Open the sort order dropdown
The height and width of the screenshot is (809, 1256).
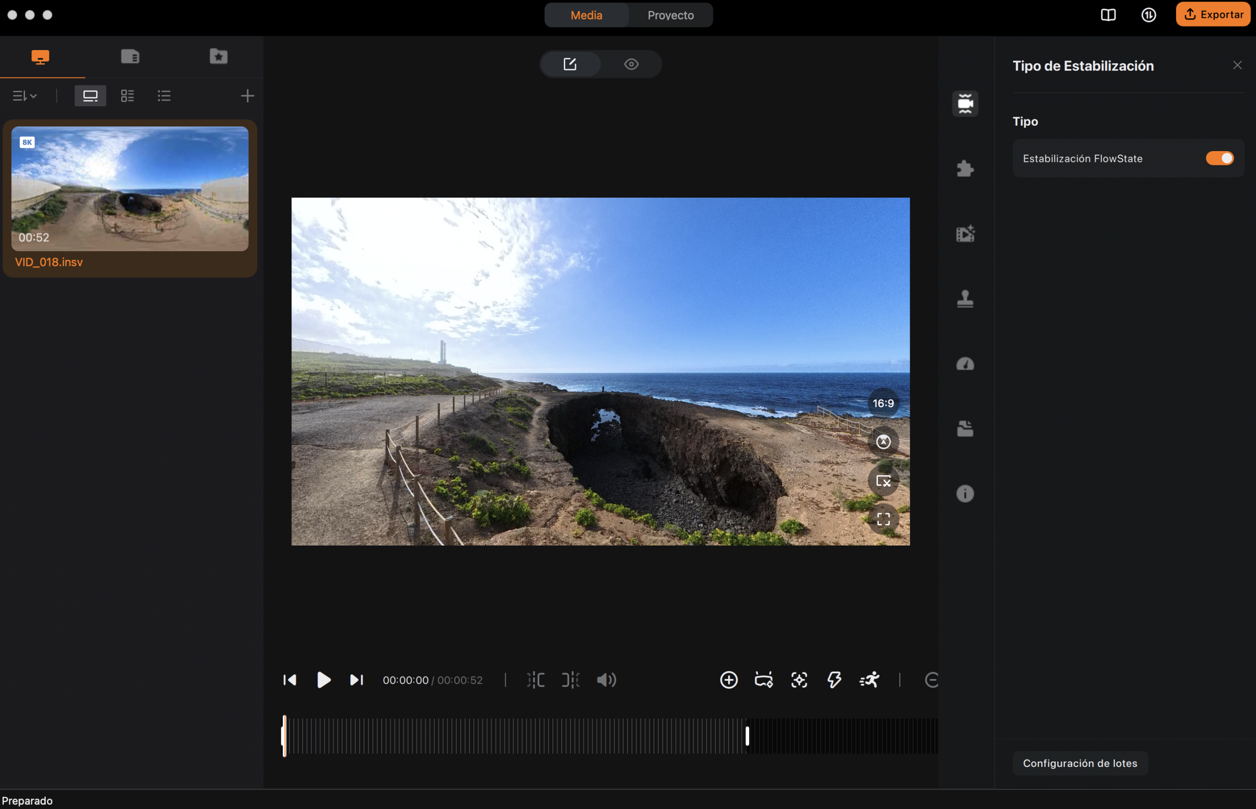point(25,96)
